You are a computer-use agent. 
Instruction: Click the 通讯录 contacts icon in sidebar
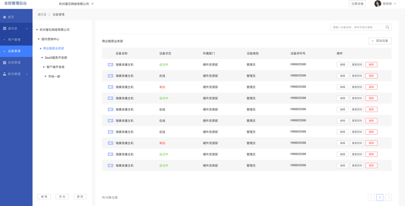click(4, 28)
